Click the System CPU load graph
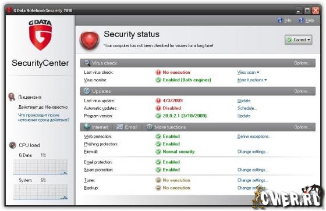 point(41,192)
